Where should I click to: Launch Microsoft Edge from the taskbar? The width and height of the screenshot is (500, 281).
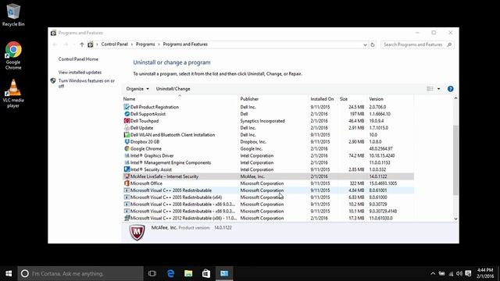(170, 273)
